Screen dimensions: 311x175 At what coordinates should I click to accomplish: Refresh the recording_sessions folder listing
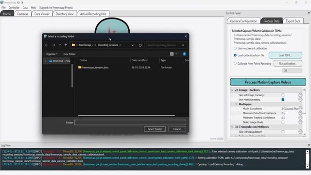[x=140, y=45]
